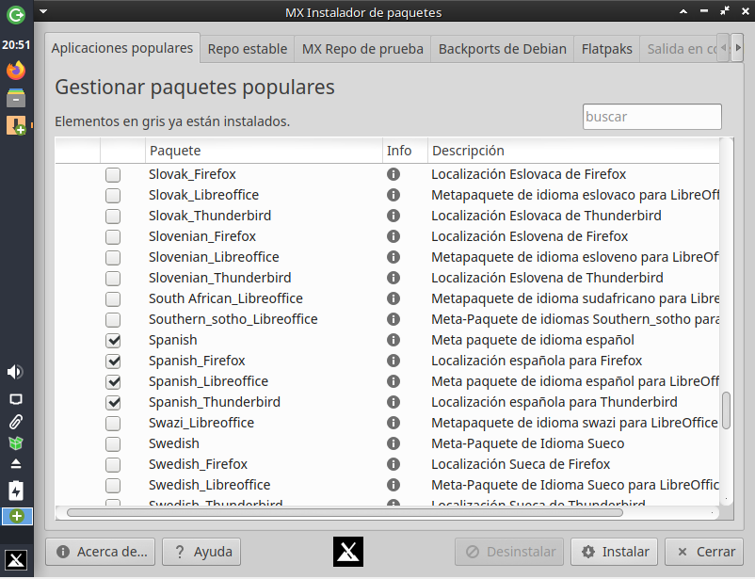Viewport: 755px width, 579px height.
Task: Launch Firefox from the panel
Action: click(16, 71)
